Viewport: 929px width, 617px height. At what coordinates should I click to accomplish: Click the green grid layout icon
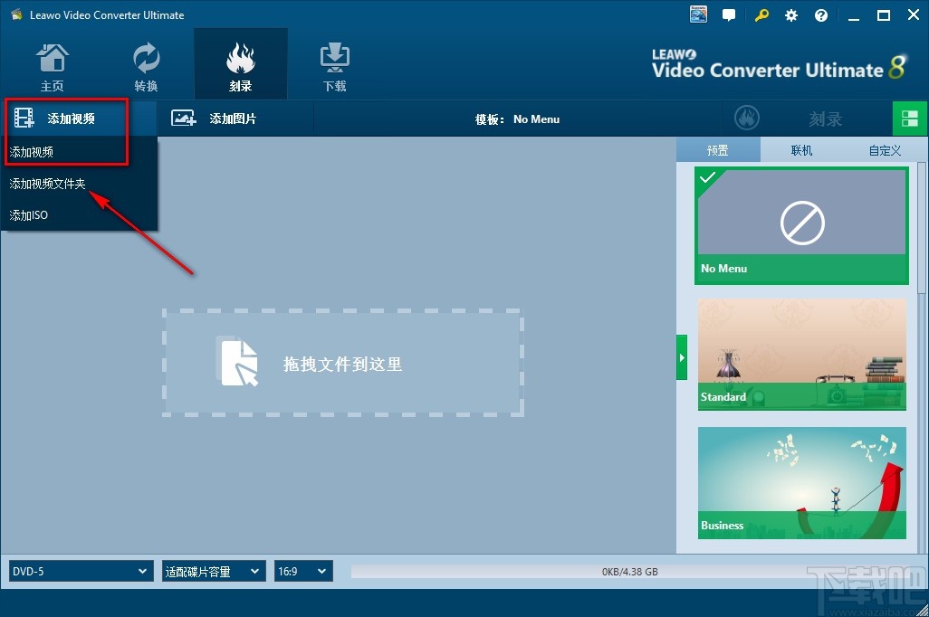[910, 118]
